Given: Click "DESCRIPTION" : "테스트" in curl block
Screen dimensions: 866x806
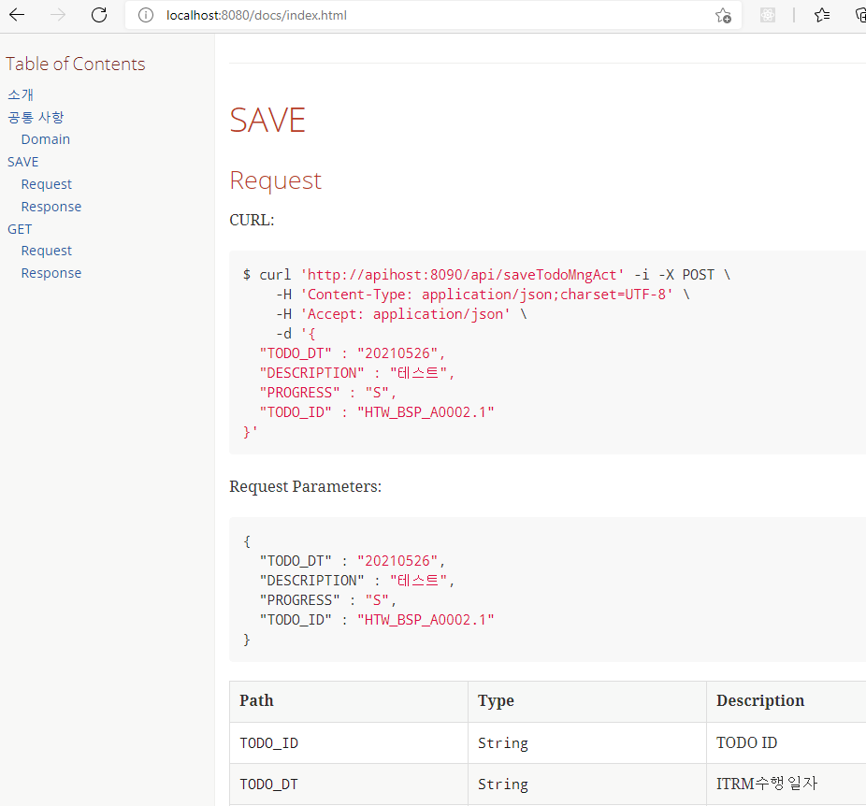Looking at the screenshot, I should click(x=357, y=373).
